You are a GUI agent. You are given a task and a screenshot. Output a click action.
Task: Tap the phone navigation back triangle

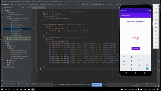127,73
